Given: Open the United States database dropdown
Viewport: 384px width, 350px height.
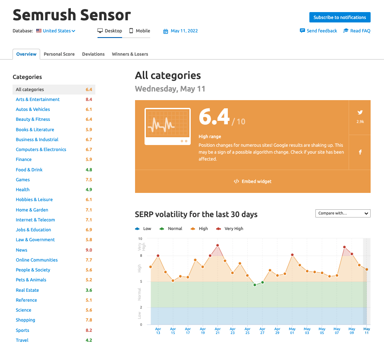Looking at the screenshot, I should pyautogui.click(x=59, y=31).
